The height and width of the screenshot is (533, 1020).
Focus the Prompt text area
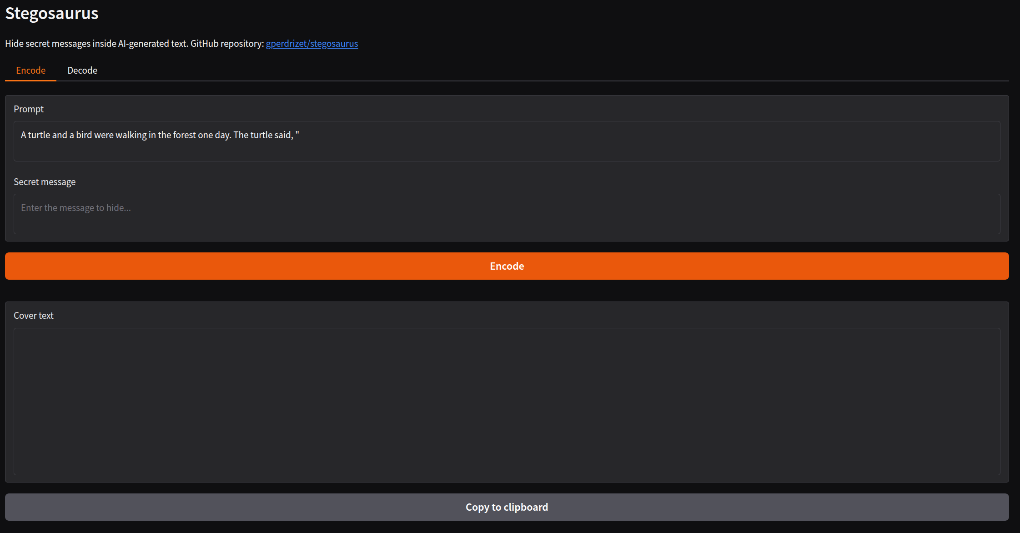pyautogui.click(x=507, y=148)
